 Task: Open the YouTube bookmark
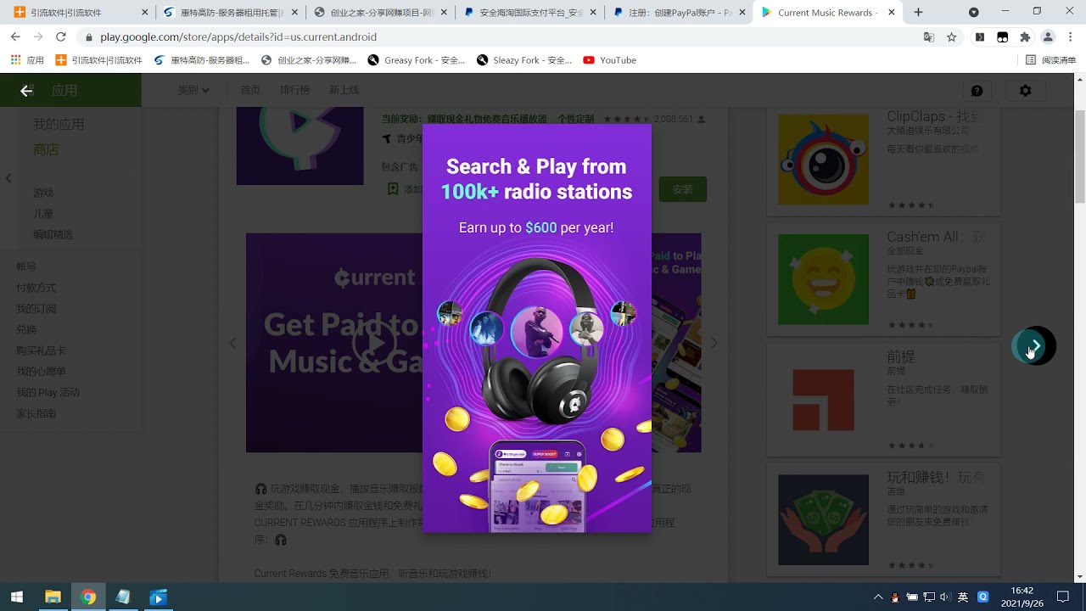(609, 60)
